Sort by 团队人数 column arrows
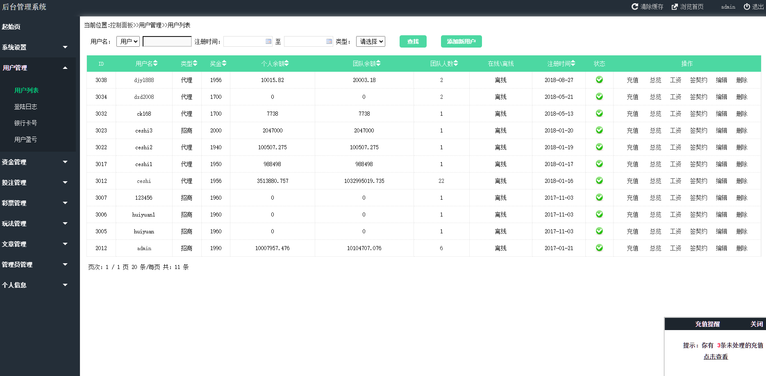 [456, 64]
